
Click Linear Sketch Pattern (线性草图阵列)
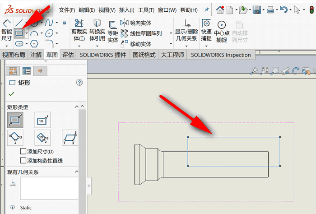pyautogui.click(x=141, y=33)
